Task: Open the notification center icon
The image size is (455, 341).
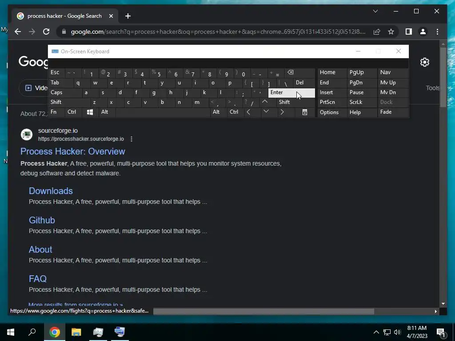Action: click(x=441, y=333)
